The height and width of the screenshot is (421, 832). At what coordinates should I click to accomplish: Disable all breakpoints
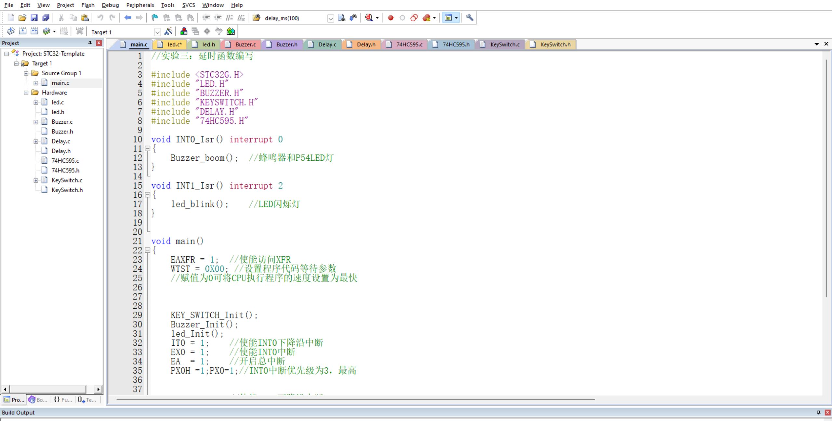click(x=414, y=18)
